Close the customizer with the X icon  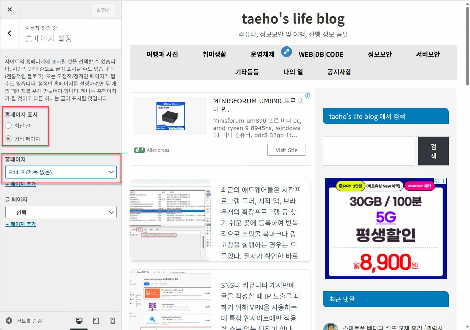[x=10, y=9]
